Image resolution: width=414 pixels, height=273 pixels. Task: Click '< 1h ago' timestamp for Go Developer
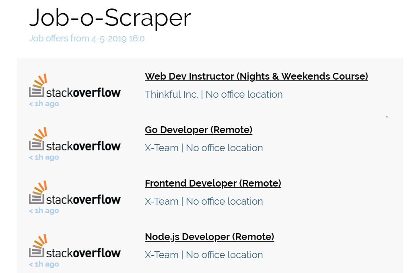click(44, 158)
